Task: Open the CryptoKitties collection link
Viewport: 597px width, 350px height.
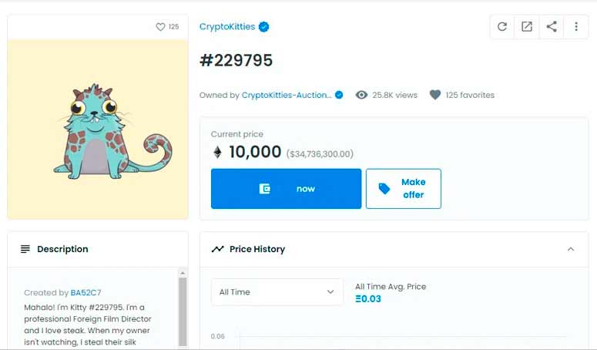Action: [x=227, y=27]
